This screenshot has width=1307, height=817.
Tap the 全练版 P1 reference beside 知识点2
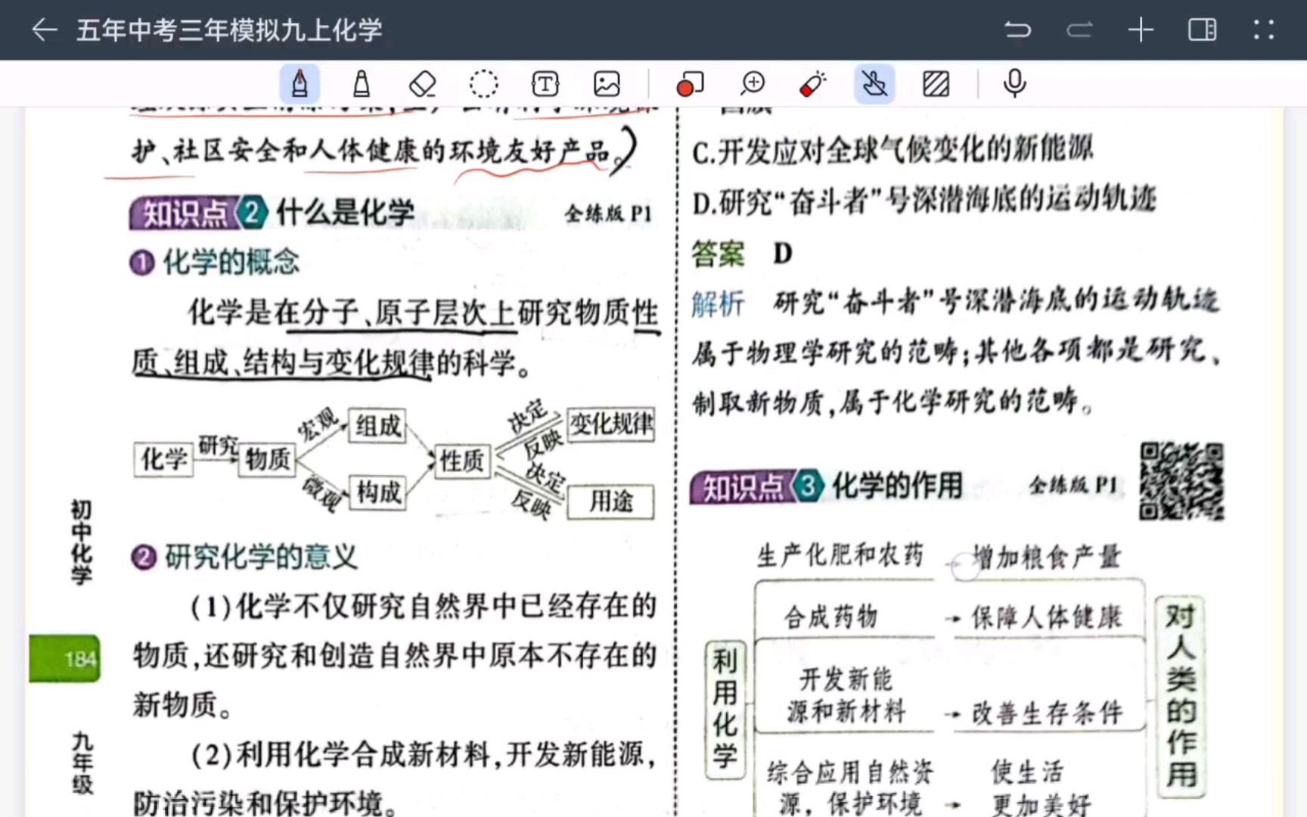[608, 214]
